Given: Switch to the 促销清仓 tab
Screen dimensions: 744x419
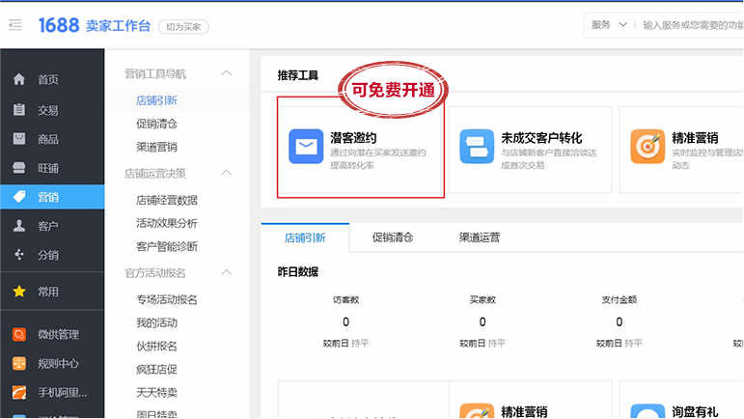Looking at the screenshot, I should (393, 237).
